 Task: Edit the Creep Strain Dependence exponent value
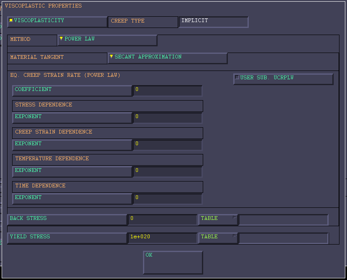pos(168,145)
